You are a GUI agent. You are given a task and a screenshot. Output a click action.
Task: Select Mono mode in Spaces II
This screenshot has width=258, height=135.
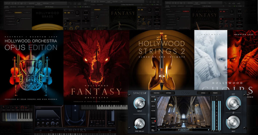click(153, 122)
